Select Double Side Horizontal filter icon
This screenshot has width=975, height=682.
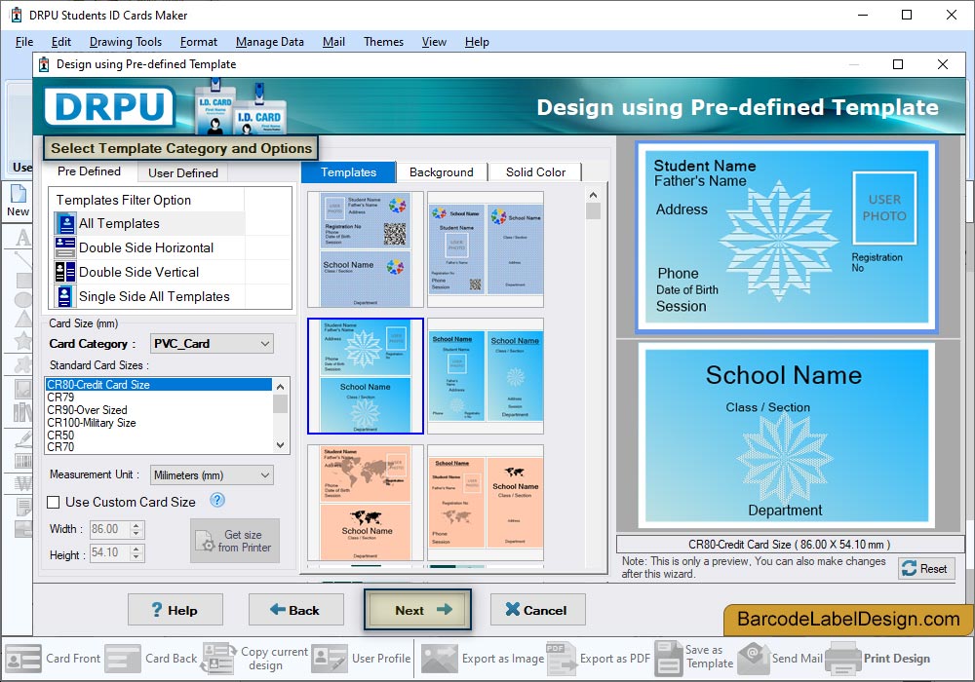[64, 247]
